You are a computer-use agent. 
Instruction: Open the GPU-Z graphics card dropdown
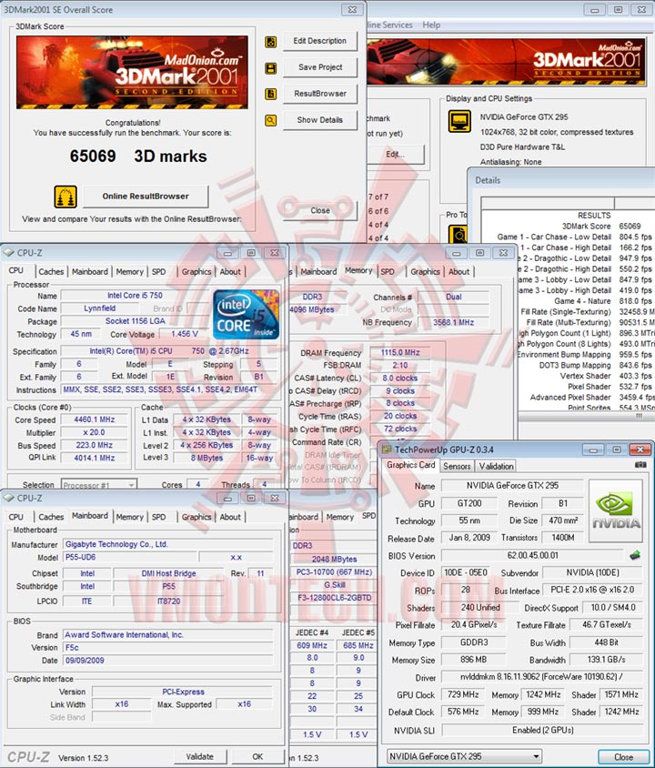(465, 756)
